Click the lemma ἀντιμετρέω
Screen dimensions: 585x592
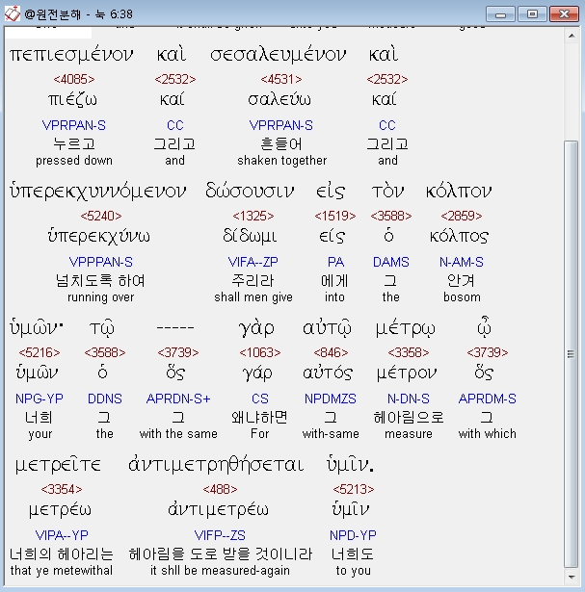coord(218,509)
